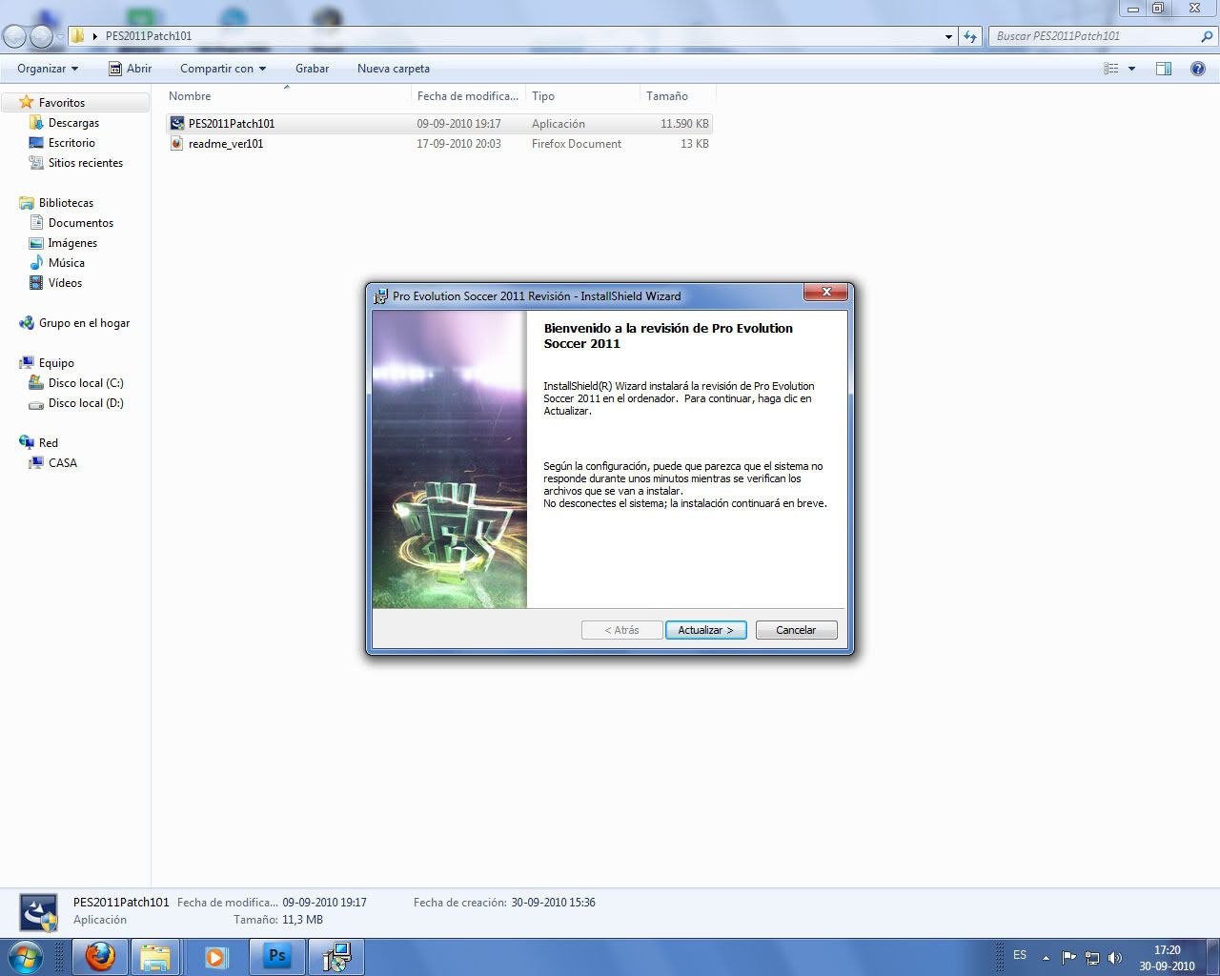Open the Windows Start menu
1220x976 pixels.
pyautogui.click(x=24, y=956)
